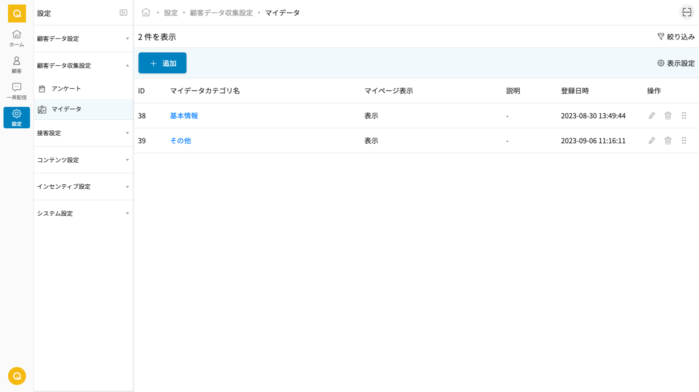
Task: Click the scan icon at top right
Action: (686, 12)
